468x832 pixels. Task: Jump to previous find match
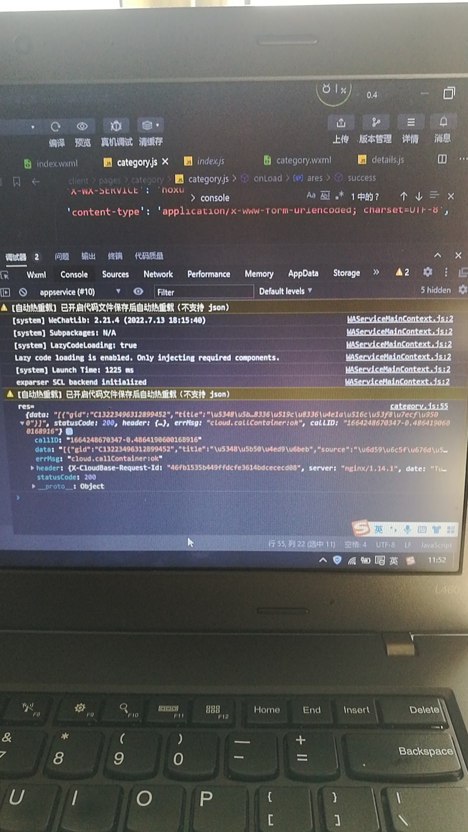tap(403, 196)
